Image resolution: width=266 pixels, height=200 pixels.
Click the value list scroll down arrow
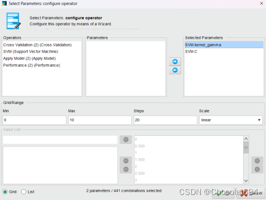(x=246, y=181)
